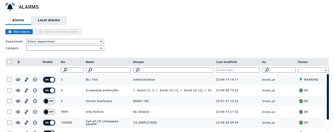Open the Status filter dropdown
334x132 pixels.
point(313,70)
